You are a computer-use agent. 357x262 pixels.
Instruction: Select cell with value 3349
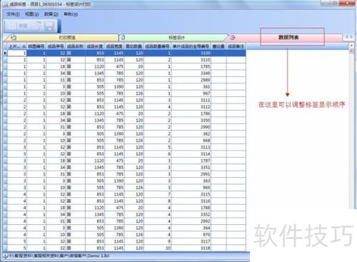191,74
